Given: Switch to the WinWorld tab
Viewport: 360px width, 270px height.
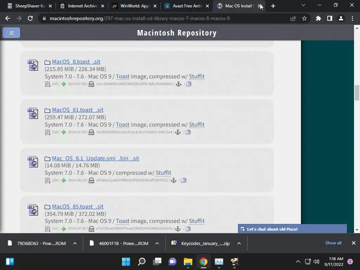Looking at the screenshot, I should (134, 6).
